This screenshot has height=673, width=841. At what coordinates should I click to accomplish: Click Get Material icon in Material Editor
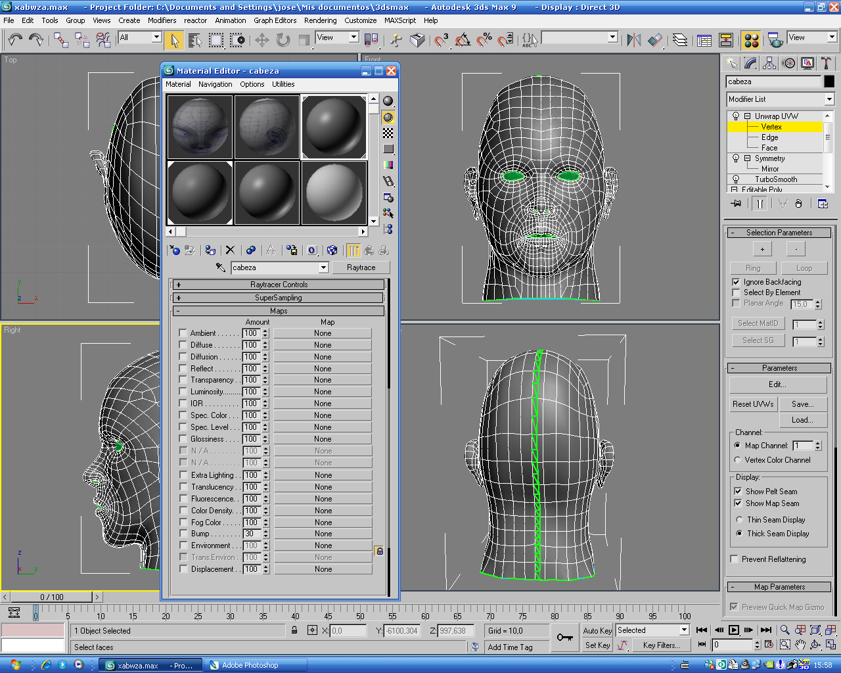pos(174,250)
